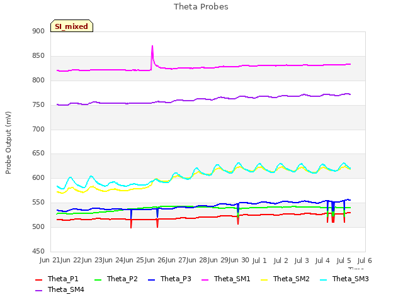Select the Theta_P3 legend label
The image size is (403, 302).
(176, 279)
